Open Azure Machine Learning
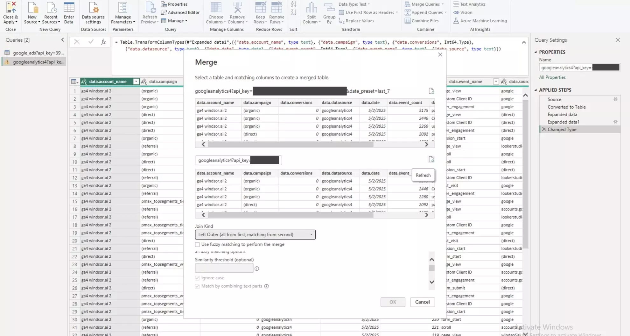Image resolution: width=630 pixels, height=336 pixels. coord(480,21)
